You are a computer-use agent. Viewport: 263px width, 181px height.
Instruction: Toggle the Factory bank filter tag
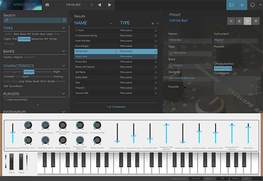8,57
